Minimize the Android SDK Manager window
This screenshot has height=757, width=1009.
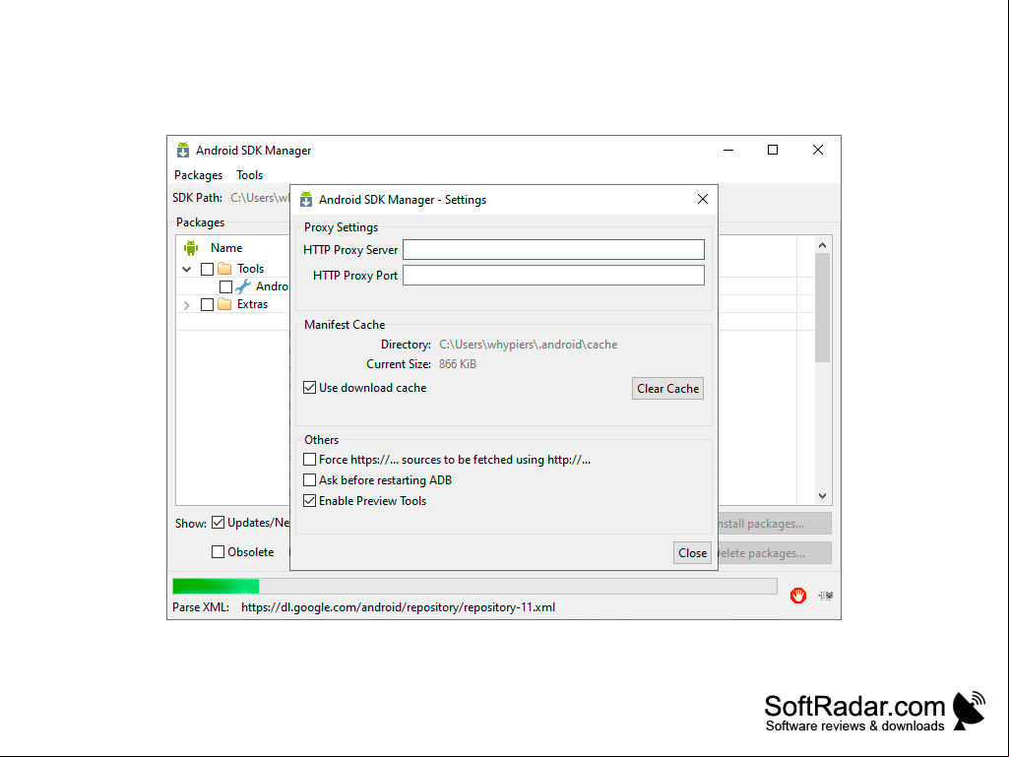[728, 150]
